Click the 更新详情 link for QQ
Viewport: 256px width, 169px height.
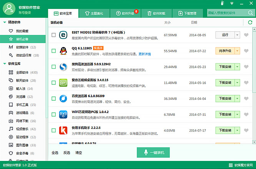[x=145, y=54]
